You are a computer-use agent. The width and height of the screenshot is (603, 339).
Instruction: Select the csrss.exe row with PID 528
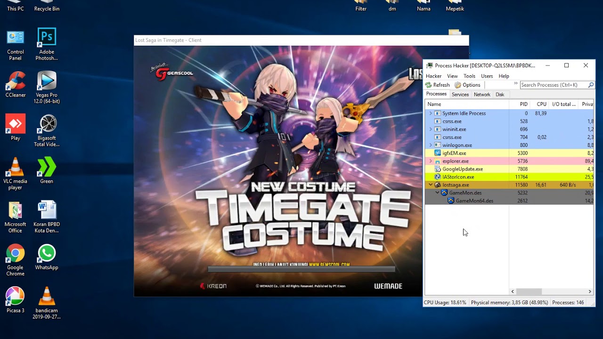[x=509, y=121]
